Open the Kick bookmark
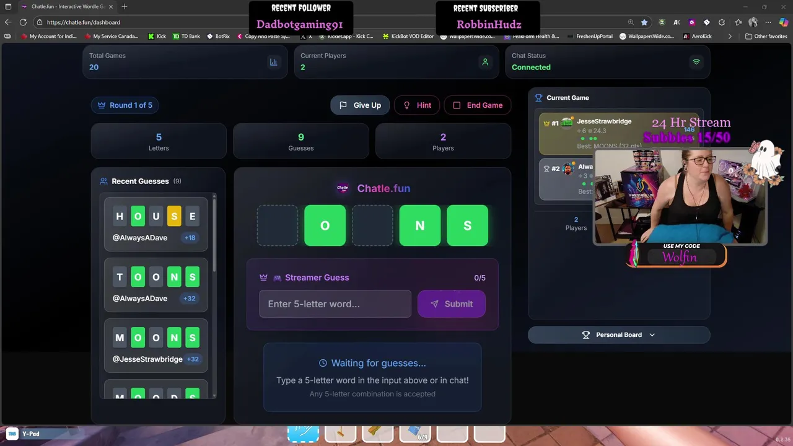Viewport: 793px width, 446px height. tap(157, 36)
